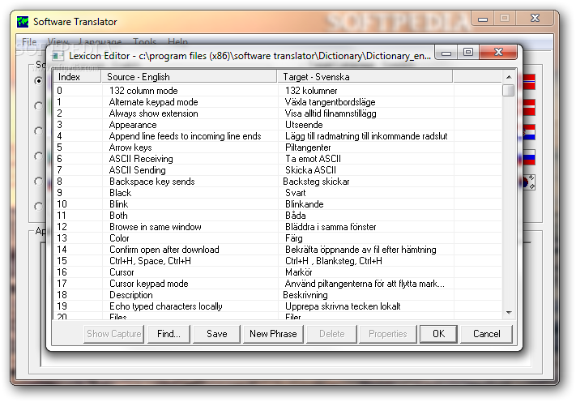
Task: Select the fourth radio button in Software Translator
Action: 38,156
